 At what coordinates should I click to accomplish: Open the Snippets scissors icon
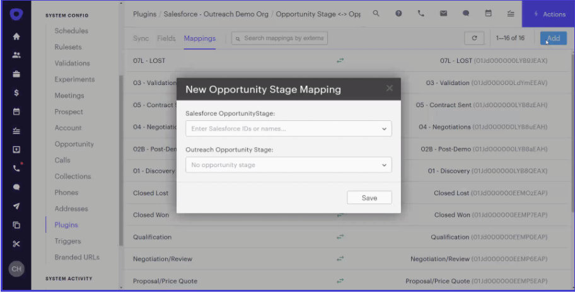pyautogui.click(x=16, y=244)
